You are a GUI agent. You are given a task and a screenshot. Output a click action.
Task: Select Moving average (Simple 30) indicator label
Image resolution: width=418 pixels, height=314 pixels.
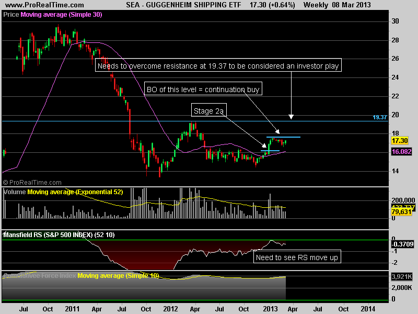tap(61, 15)
